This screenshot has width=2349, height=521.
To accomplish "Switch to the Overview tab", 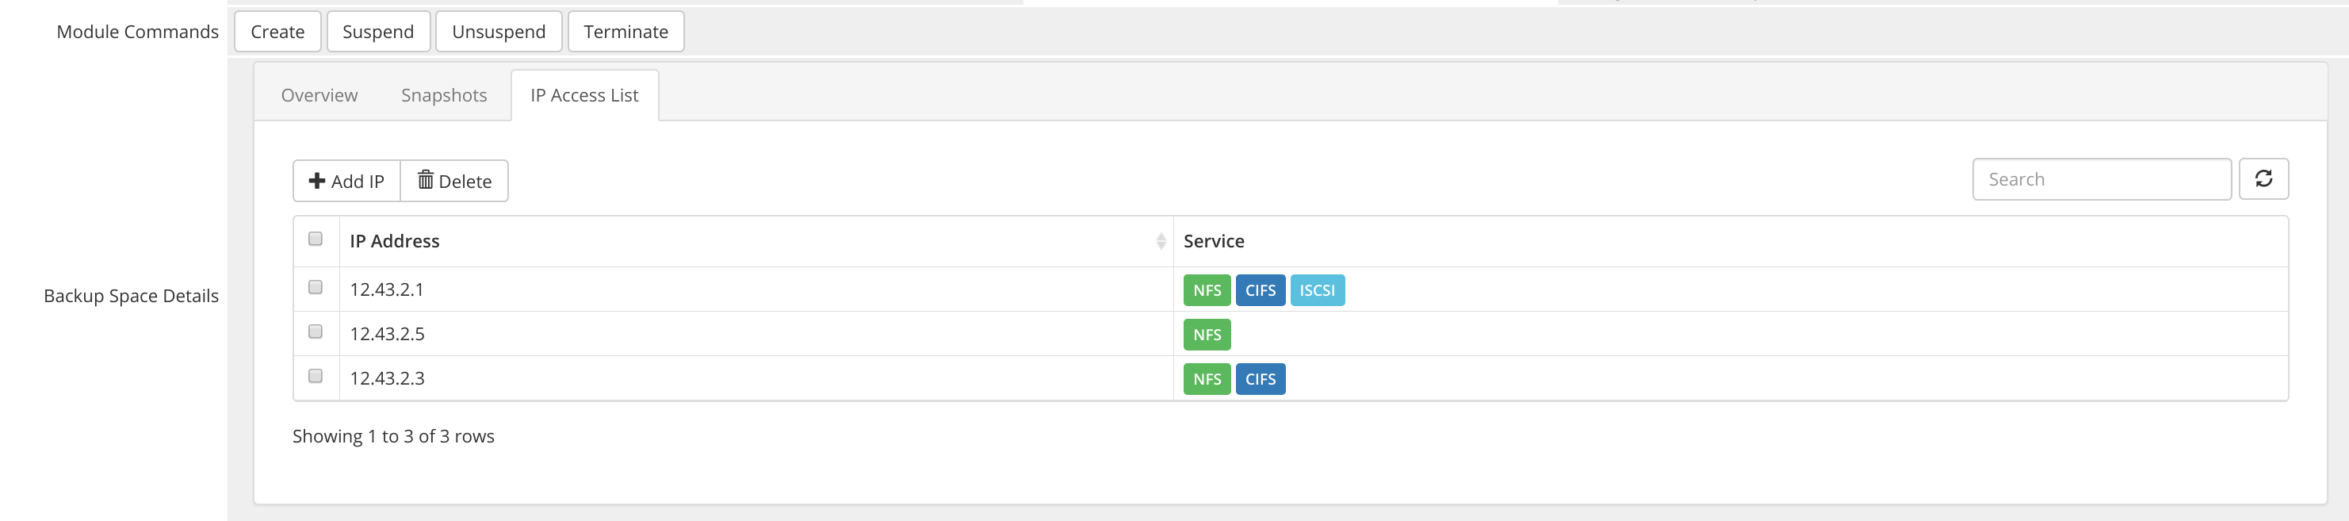I will (x=319, y=95).
